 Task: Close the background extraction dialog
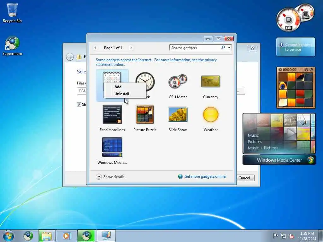[252, 48]
